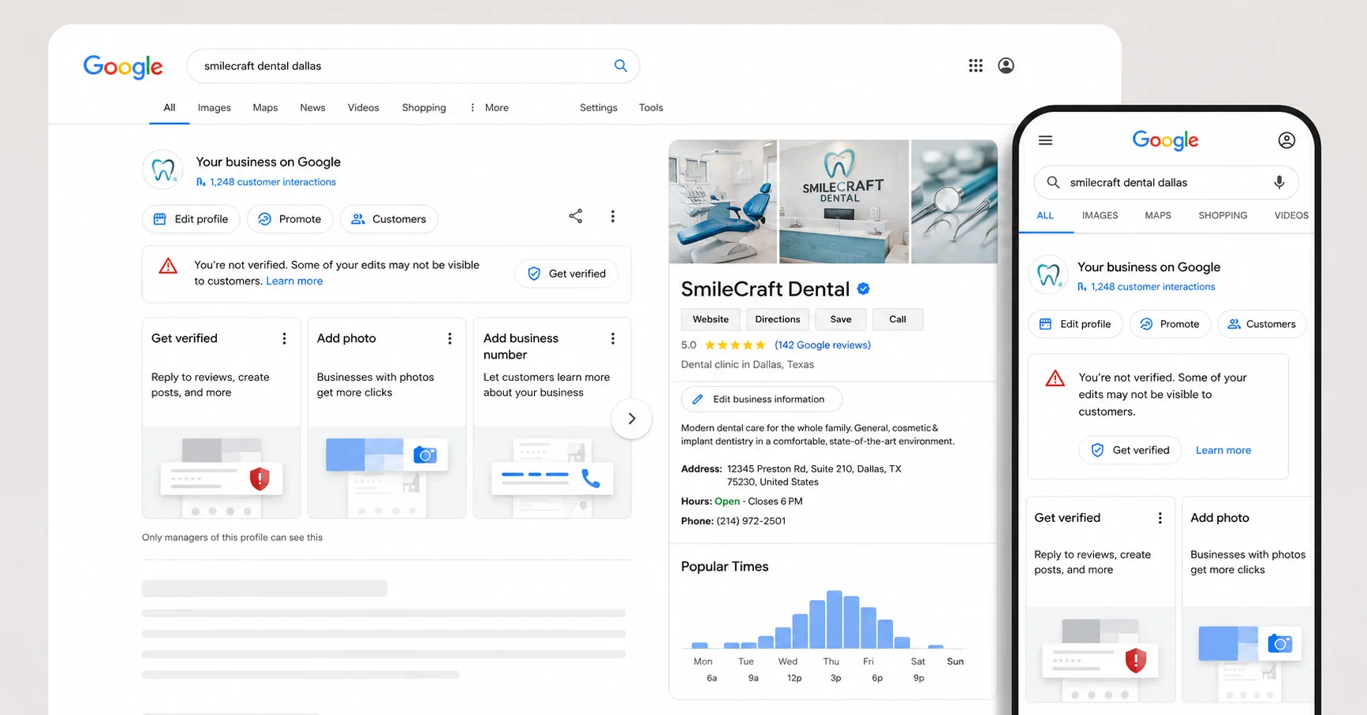Screen dimensions: 1367x715
Task: Open the business profile three-dot menu
Action: click(x=613, y=216)
